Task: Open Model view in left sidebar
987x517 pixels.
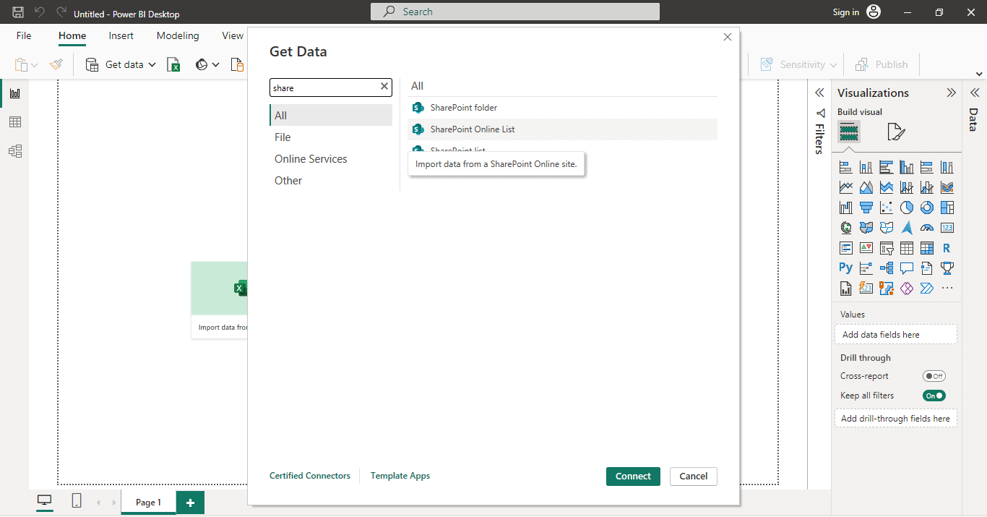Action: 14,151
